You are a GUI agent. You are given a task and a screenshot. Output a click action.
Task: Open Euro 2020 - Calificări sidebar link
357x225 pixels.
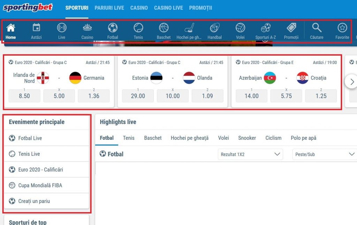(40, 169)
